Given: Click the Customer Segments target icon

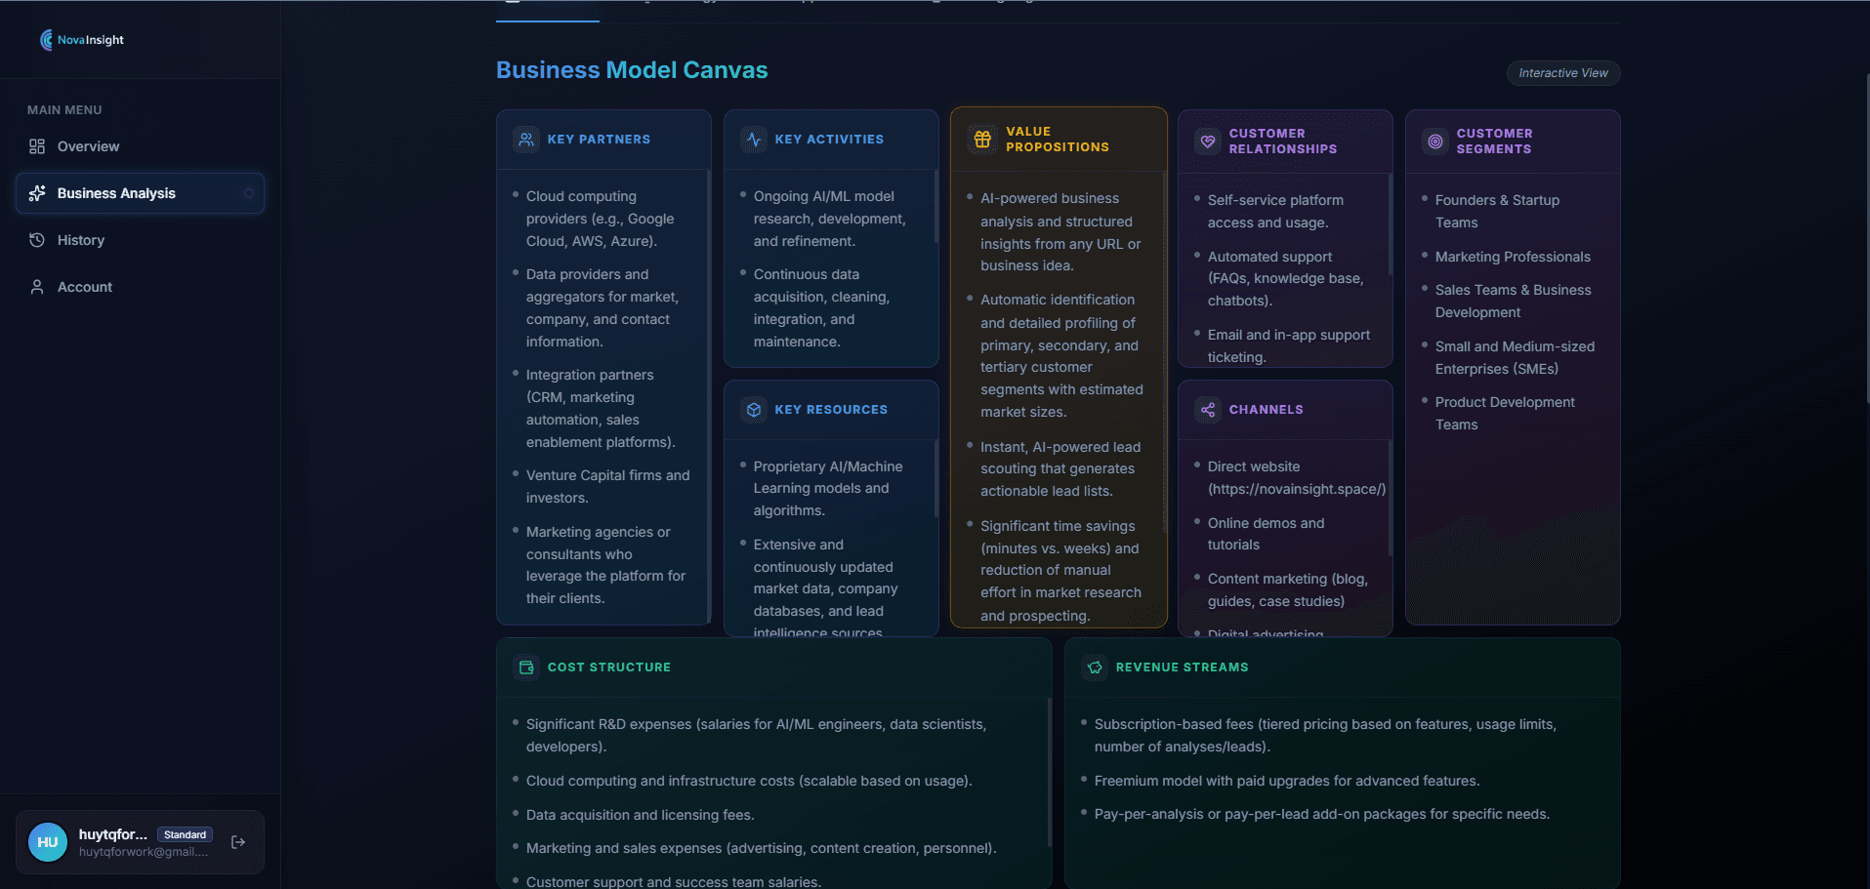Looking at the screenshot, I should pyautogui.click(x=1435, y=141).
